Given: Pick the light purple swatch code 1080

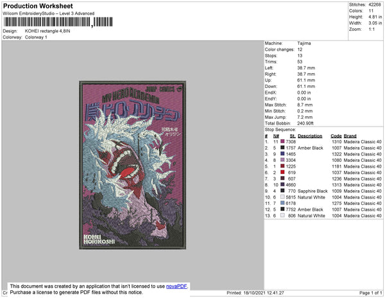Looking at the screenshot, I should (282, 160).
